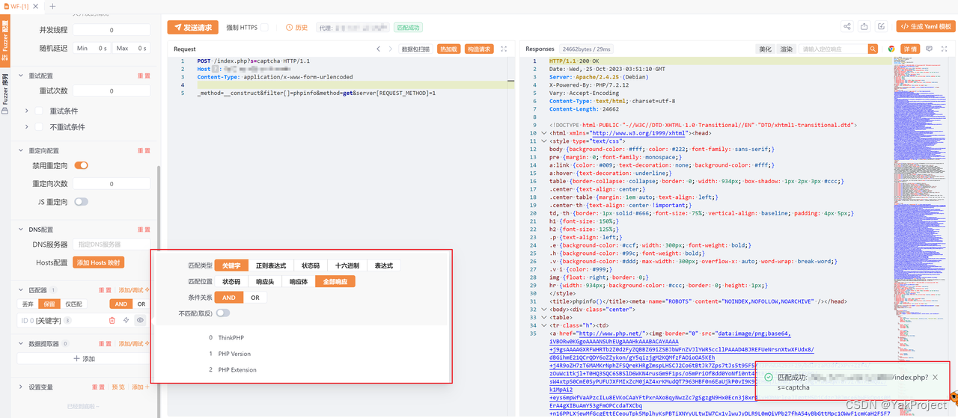
Task: Expand the Responses panel to fullscreen
Action: click(944, 49)
